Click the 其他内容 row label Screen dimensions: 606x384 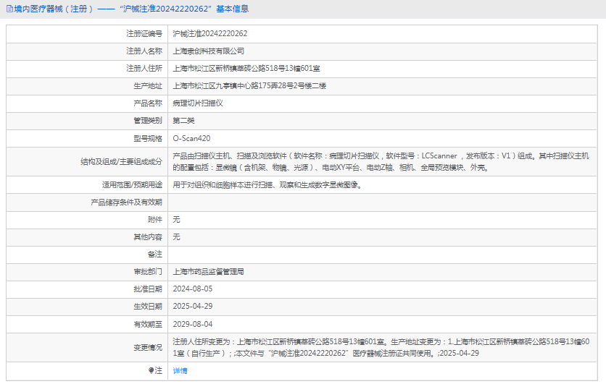tap(148, 236)
